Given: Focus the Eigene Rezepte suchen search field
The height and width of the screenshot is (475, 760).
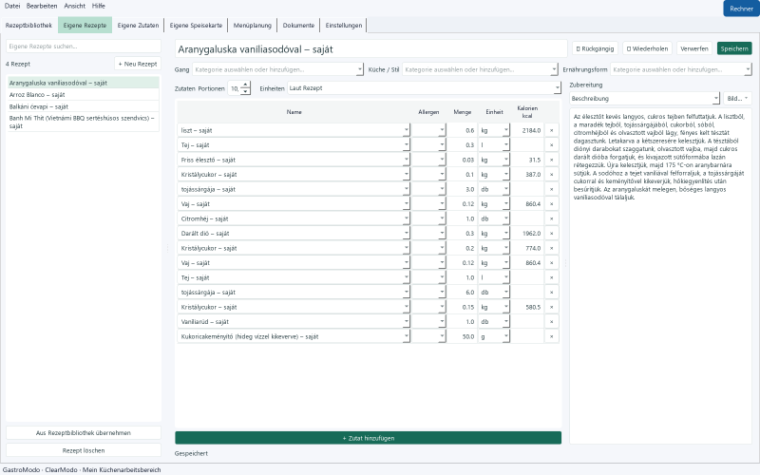Looking at the screenshot, I should point(84,47).
